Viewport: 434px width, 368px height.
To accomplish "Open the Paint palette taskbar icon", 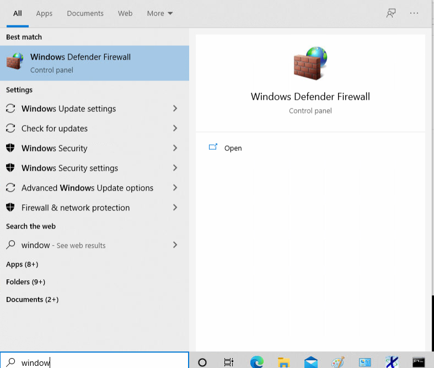I will (x=337, y=362).
